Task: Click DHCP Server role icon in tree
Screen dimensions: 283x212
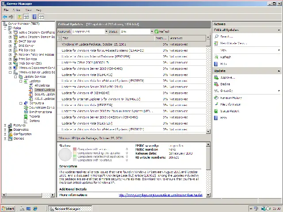Action: pyautogui.click(x=16, y=41)
